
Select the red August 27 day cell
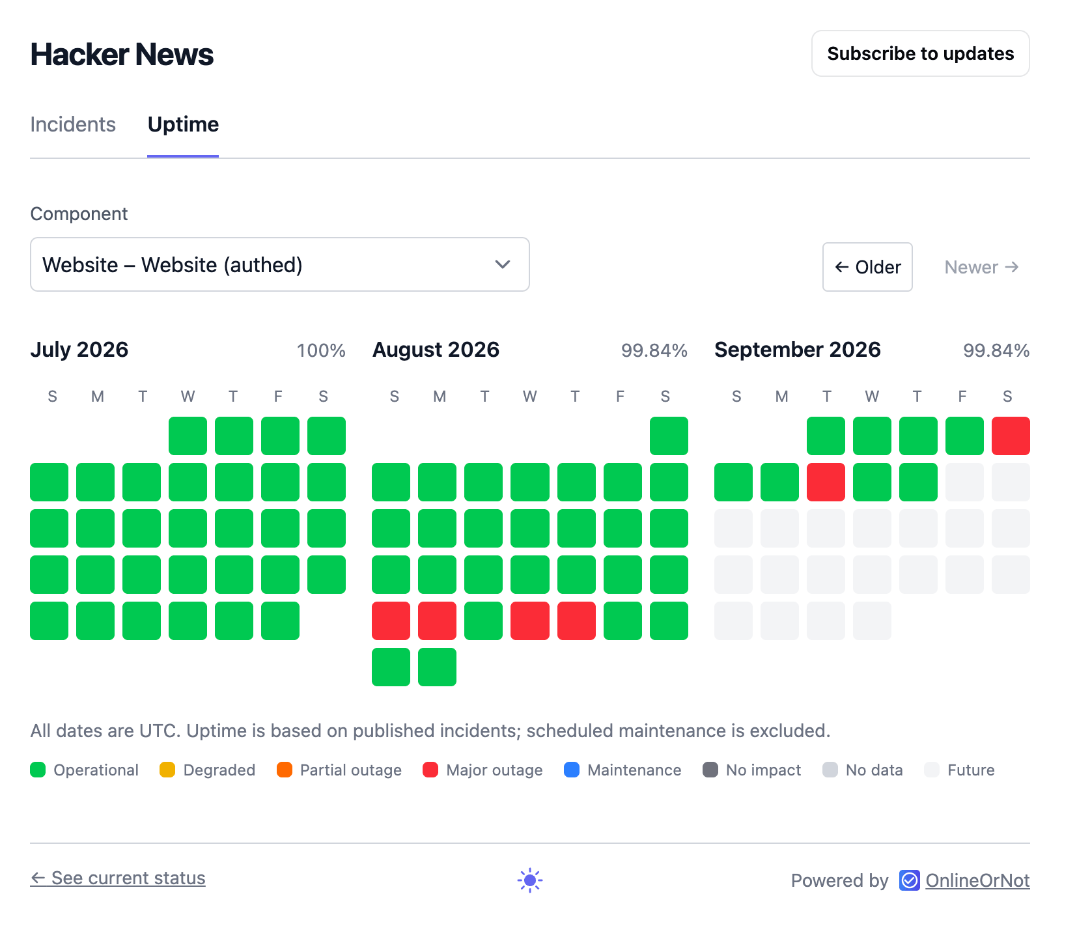(x=576, y=621)
